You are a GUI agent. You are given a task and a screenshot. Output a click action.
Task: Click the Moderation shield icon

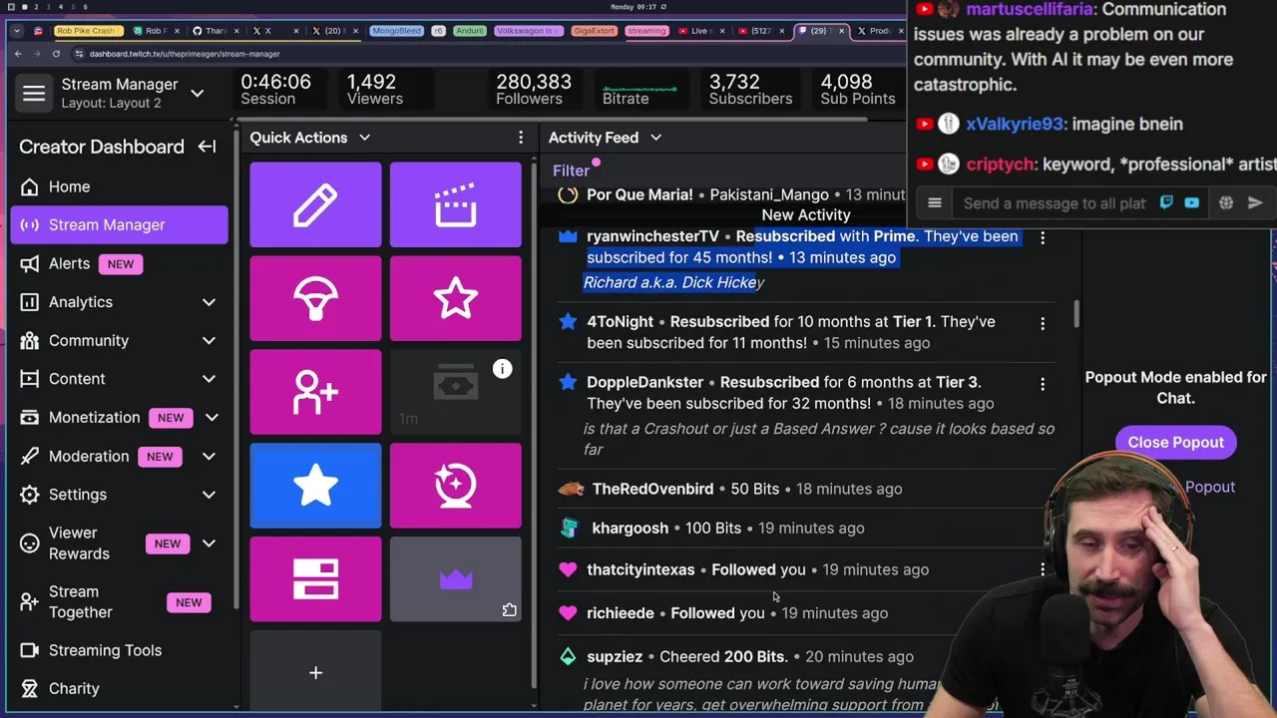pos(30,456)
